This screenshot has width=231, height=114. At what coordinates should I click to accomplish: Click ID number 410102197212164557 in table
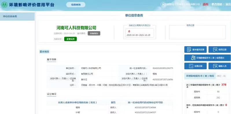tap(145, 113)
